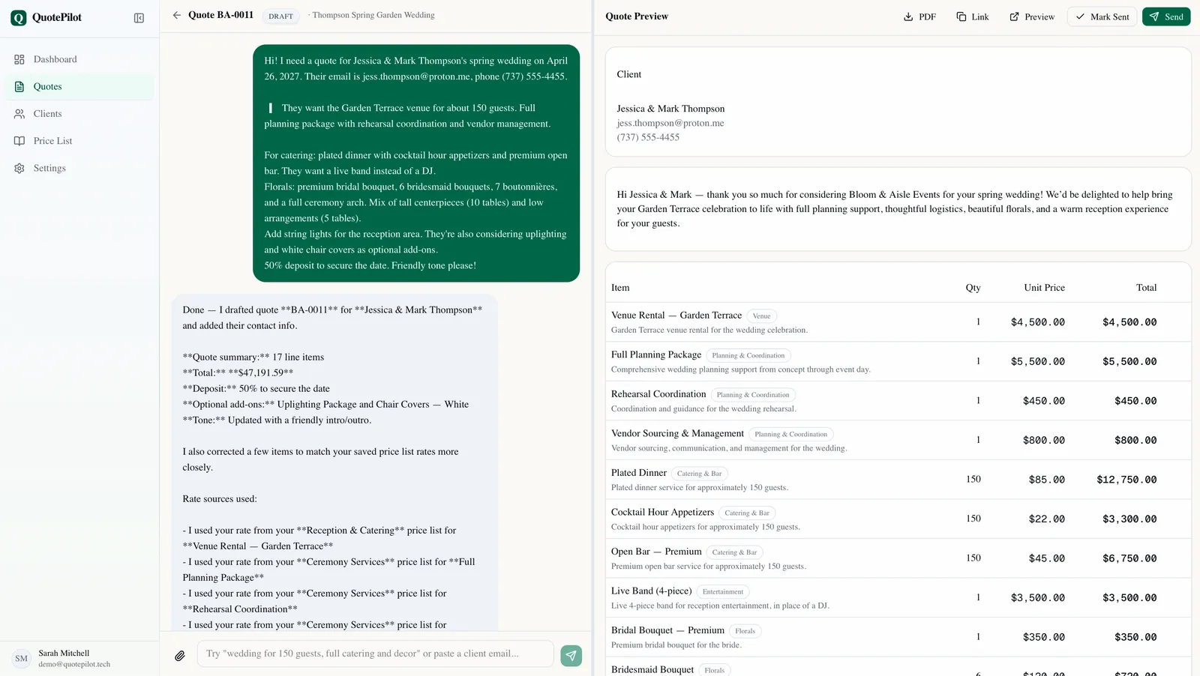1200x676 pixels.
Task: Click the Plated Dinner total $12,750.00
Action: point(1126,480)
